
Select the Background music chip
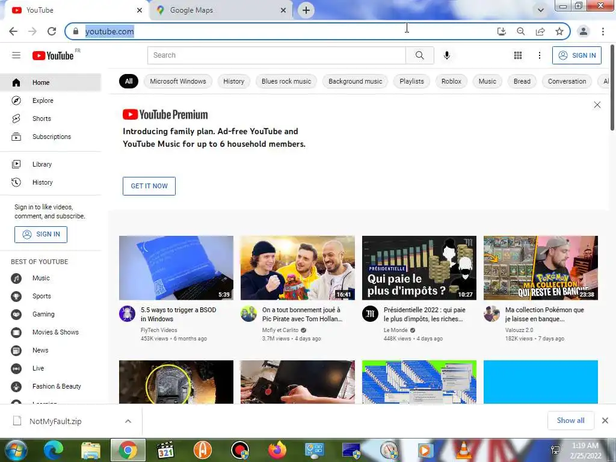coord(355,81)
